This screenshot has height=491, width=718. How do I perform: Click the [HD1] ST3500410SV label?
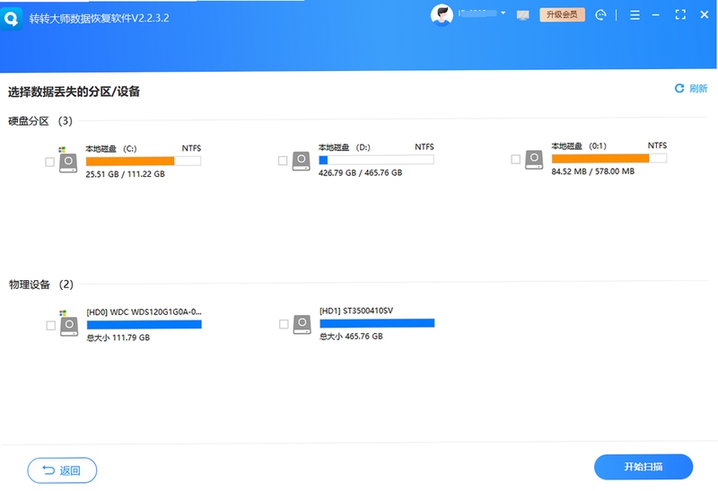click(x=356, y=311)
